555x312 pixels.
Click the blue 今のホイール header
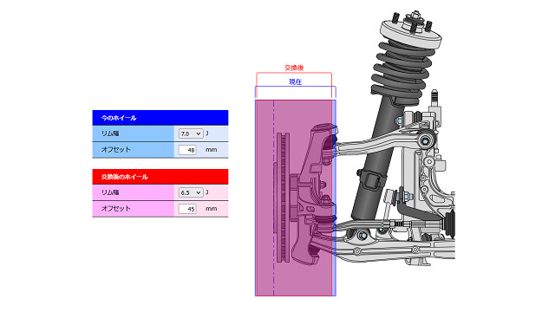coord(160,118)
